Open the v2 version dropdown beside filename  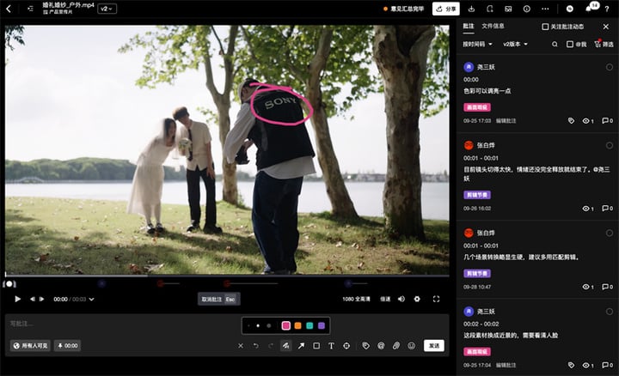[107, 9]
